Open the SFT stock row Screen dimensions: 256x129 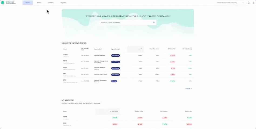click(x=128, y=75)
